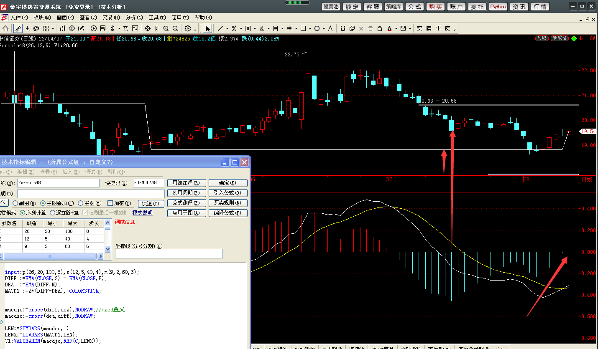Image resolution: width=598 pixels, height=349 pixels.
Task: Select the ellipse drawing tool
Action: click(317, 28)
